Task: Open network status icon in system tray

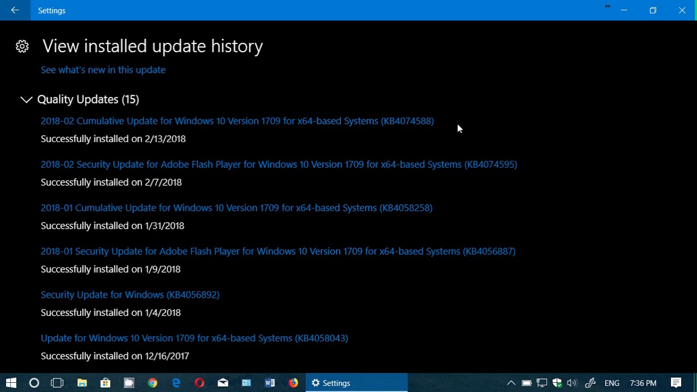Action: tap(542, 383)
